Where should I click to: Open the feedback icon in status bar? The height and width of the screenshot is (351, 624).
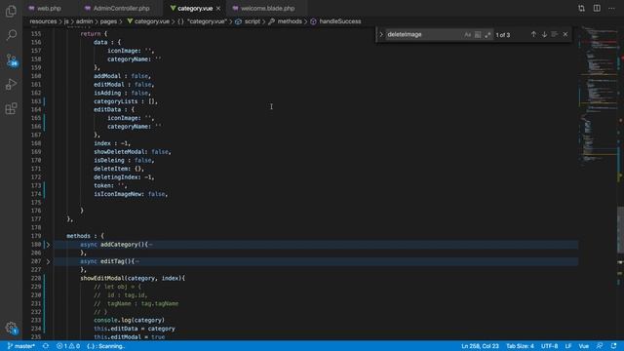(600, 346)
